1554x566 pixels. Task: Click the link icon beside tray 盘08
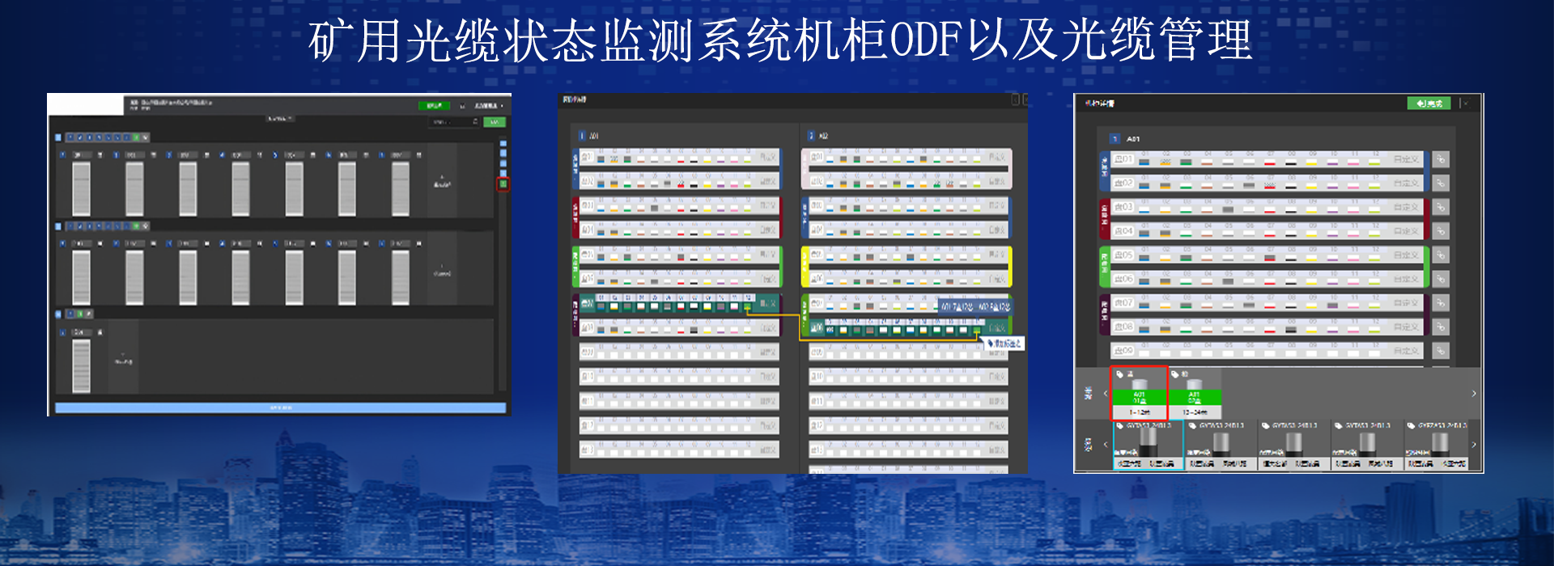point(1440,327)
